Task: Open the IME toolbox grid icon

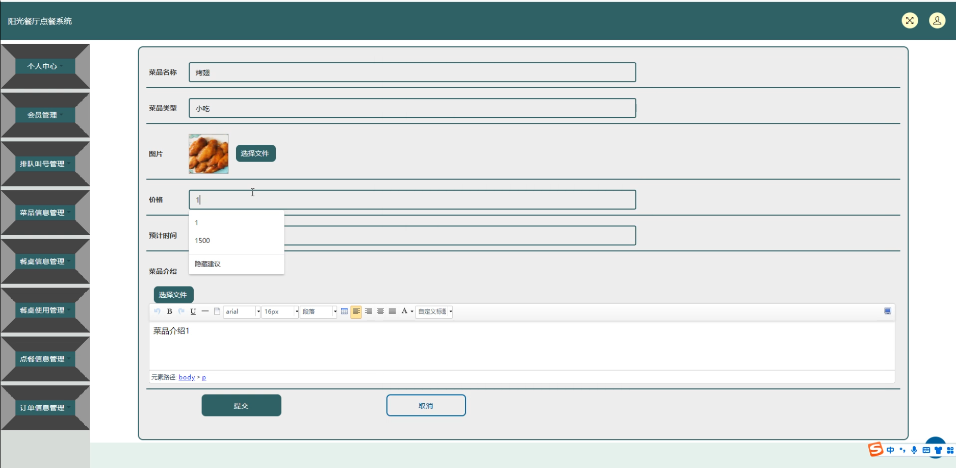Action: [950, 450]
